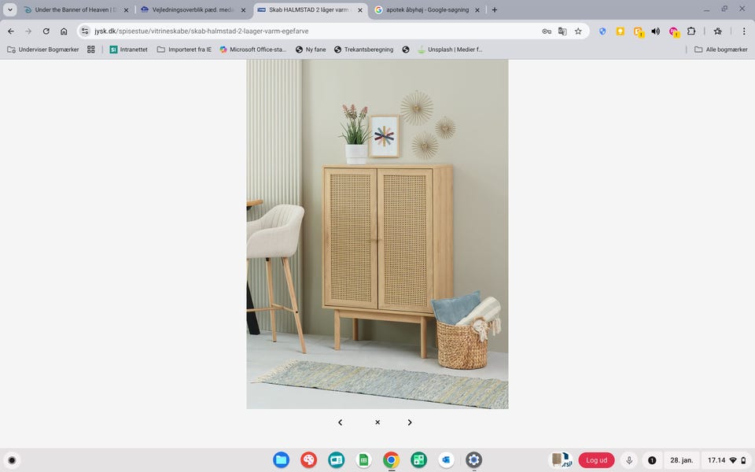Open the tab search dropdown
Screen dimensions: 755x472
click(x=10, y=9)
